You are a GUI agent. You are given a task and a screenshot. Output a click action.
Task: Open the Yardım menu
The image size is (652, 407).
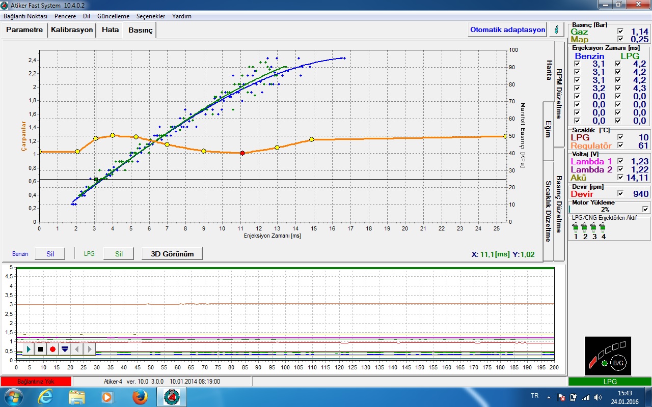tap(182, 16)
